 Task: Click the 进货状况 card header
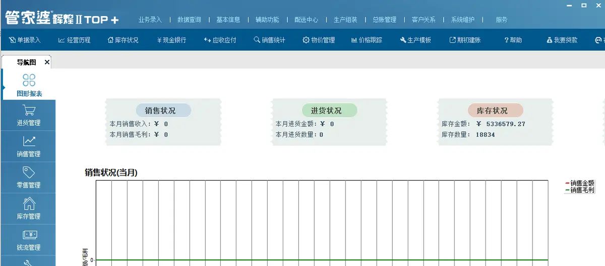[x=330, y=111]
